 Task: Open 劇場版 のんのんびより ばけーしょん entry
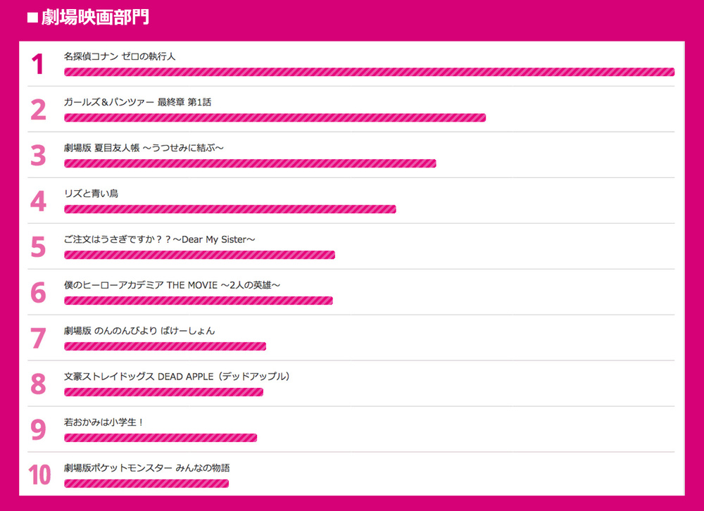click(x=139, y=331)
